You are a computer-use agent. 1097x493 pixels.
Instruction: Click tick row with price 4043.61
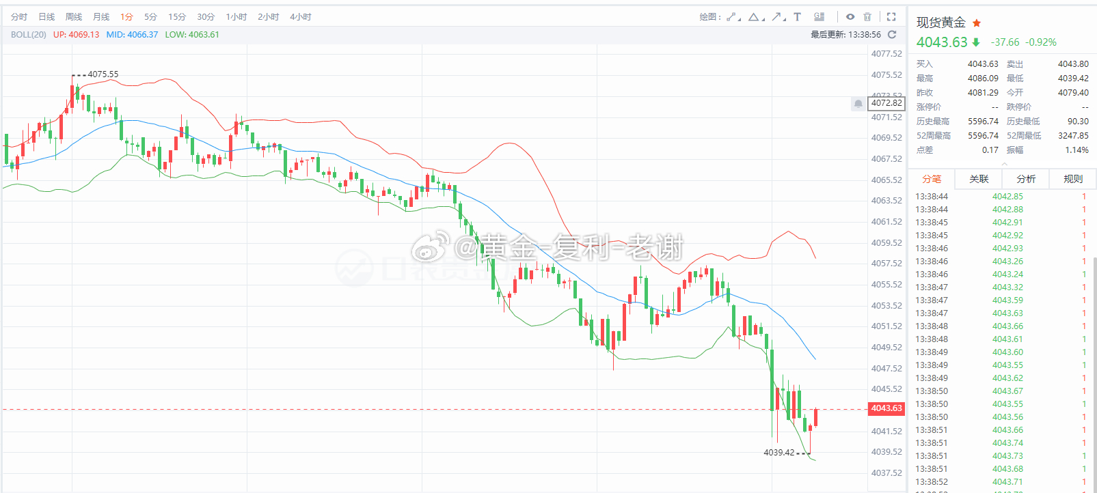coord(1001,339)
